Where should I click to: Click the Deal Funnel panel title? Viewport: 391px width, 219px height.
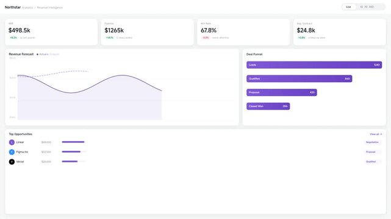click(254, 54)
